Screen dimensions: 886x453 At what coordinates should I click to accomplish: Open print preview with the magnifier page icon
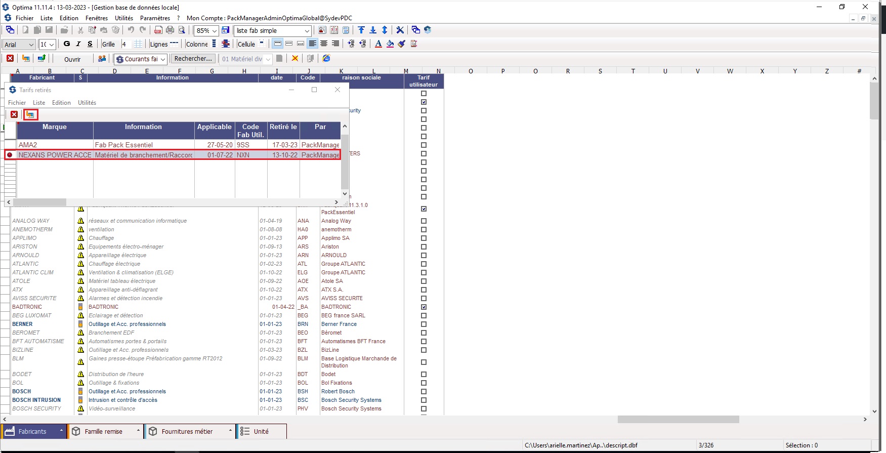(182, 30)
